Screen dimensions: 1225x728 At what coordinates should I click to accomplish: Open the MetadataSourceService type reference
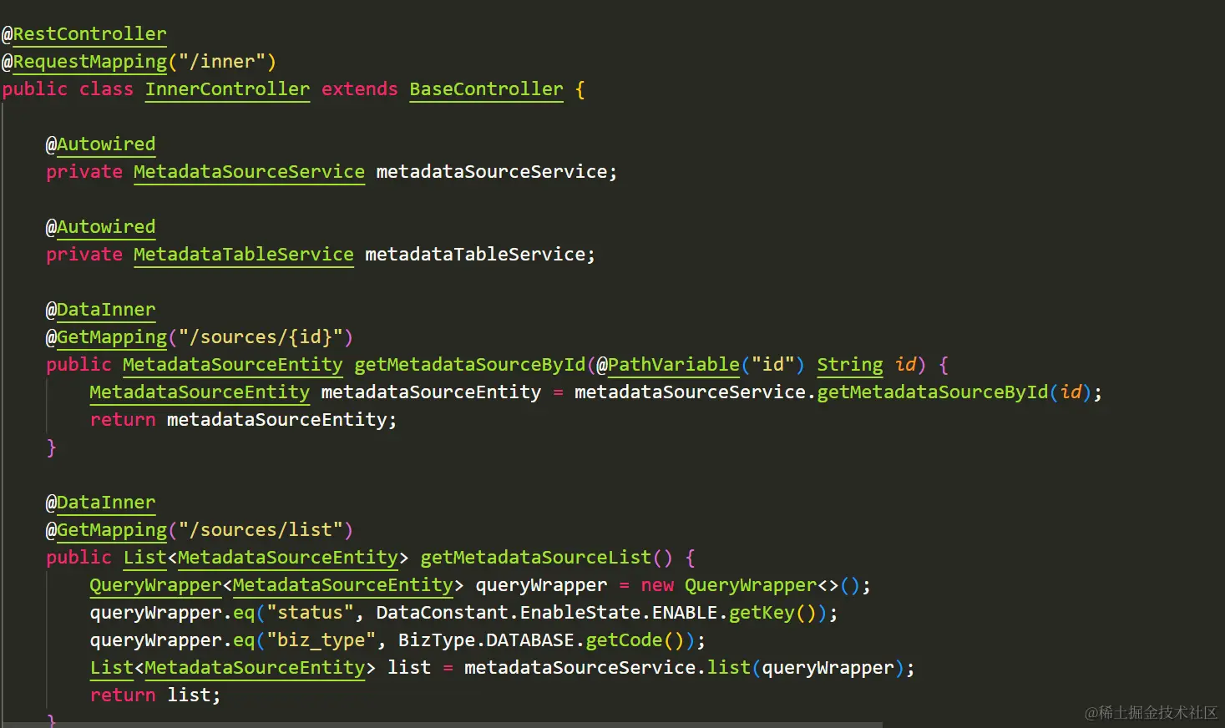click(x=249, y=172)
